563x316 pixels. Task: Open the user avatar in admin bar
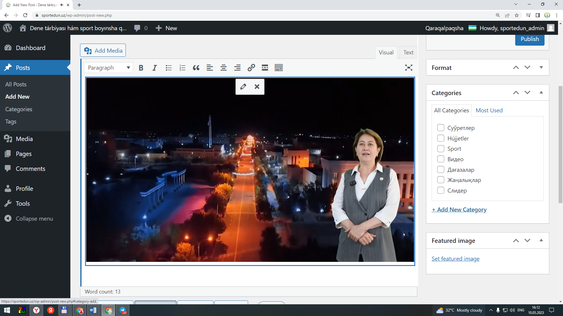click(x=551, y=28)
